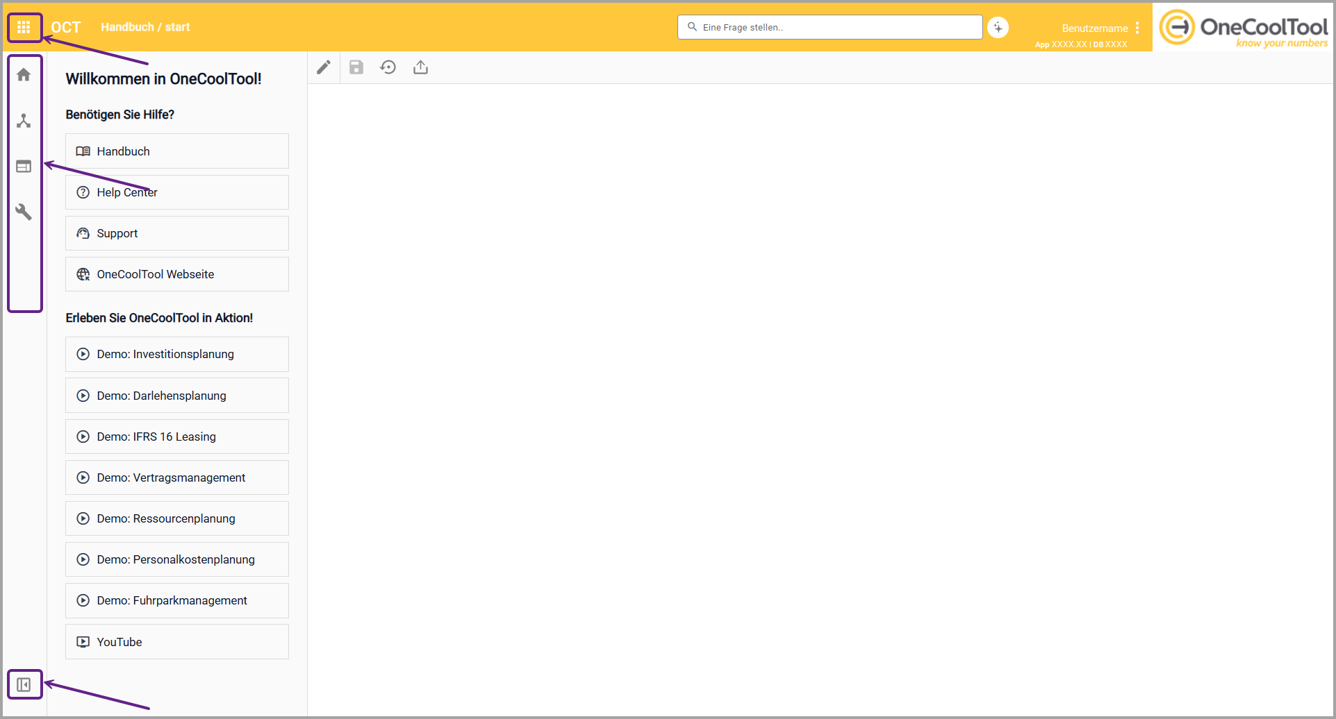The width and height of the screenshot is (1336, 719).
Task: Open the app grid menu icon
Action: coord(24,27)
